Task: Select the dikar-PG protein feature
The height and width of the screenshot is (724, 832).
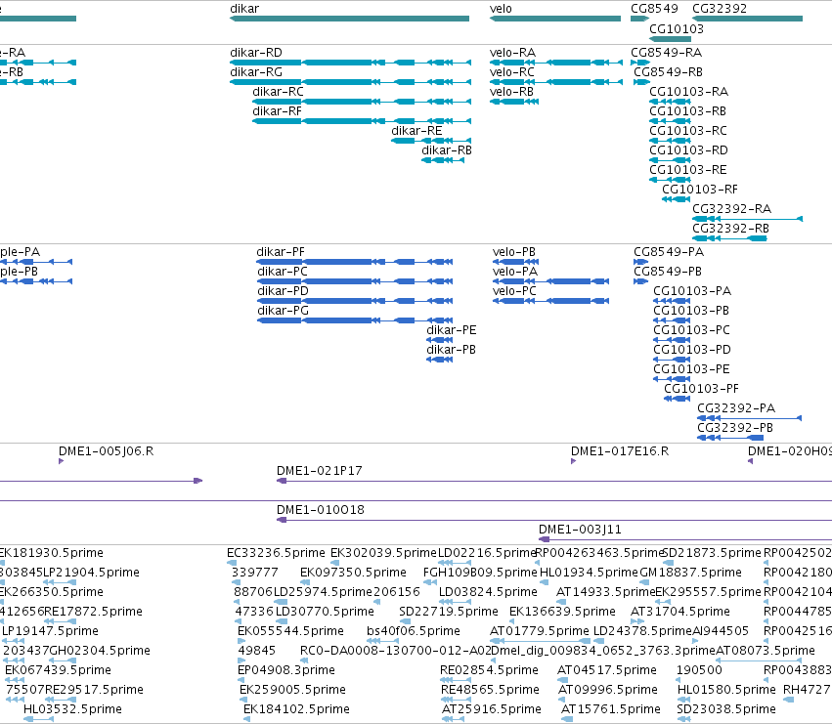Action: (355, 320)
